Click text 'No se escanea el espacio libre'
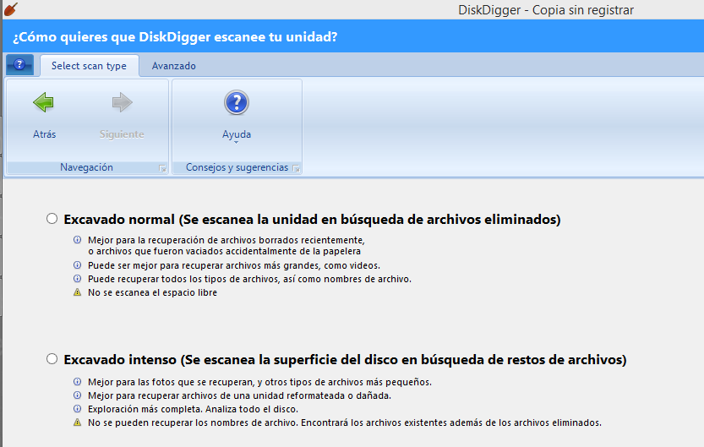 point(152,292)
